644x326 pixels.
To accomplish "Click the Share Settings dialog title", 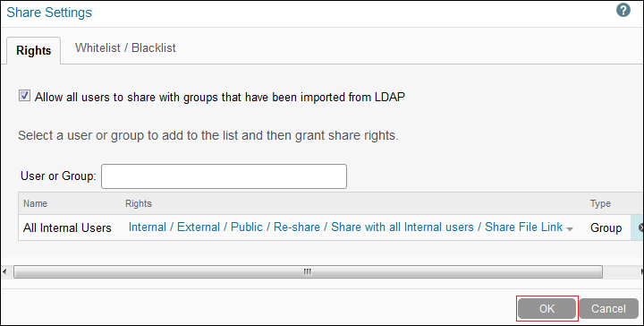I will (x=49, y=13).
